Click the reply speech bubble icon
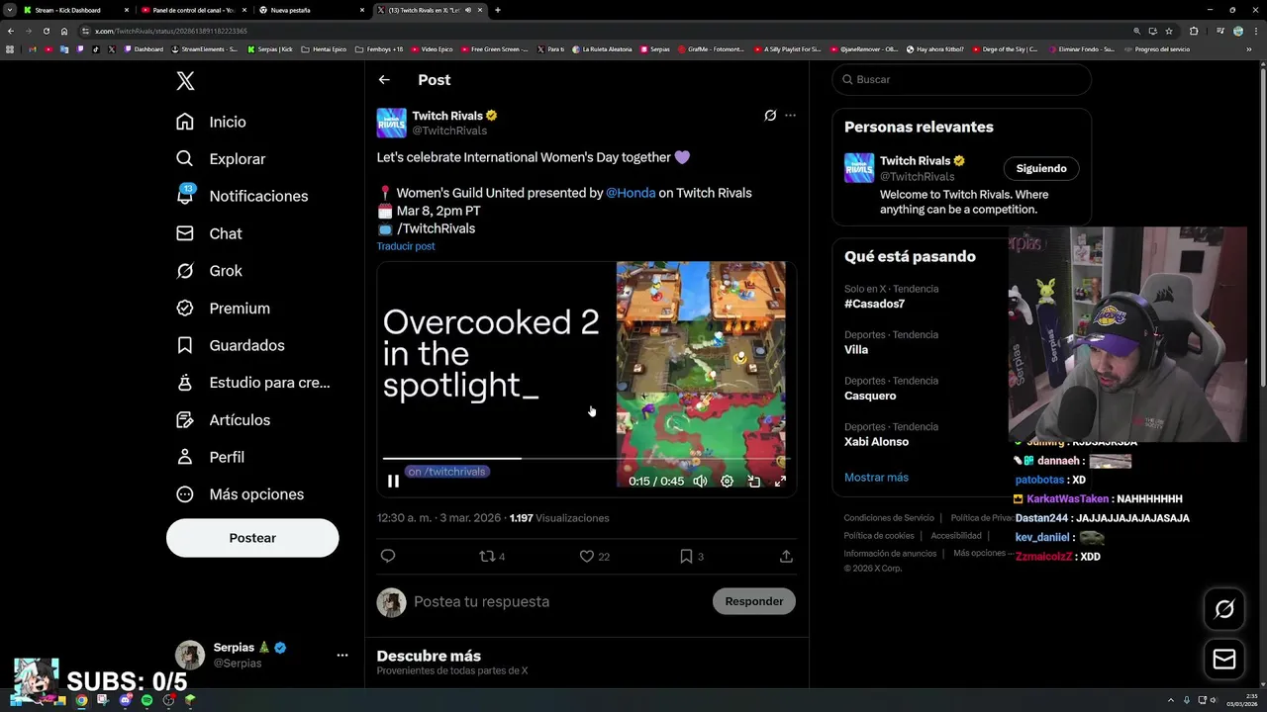Viewport: 1267px width, 712px height. click(388, 557)
